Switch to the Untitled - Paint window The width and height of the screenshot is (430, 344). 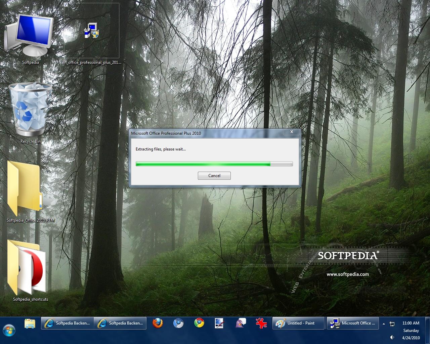[x=298, y=323]
